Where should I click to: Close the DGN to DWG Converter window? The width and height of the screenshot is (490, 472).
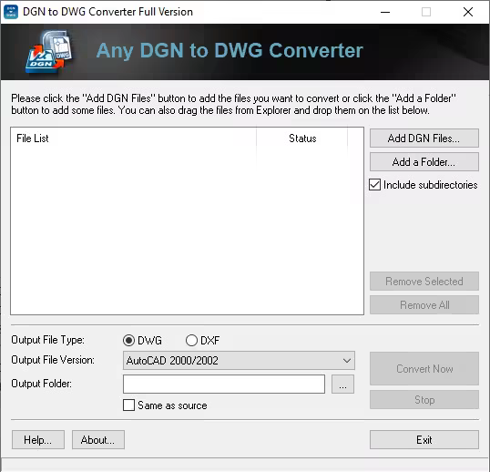tap(468, 12)
